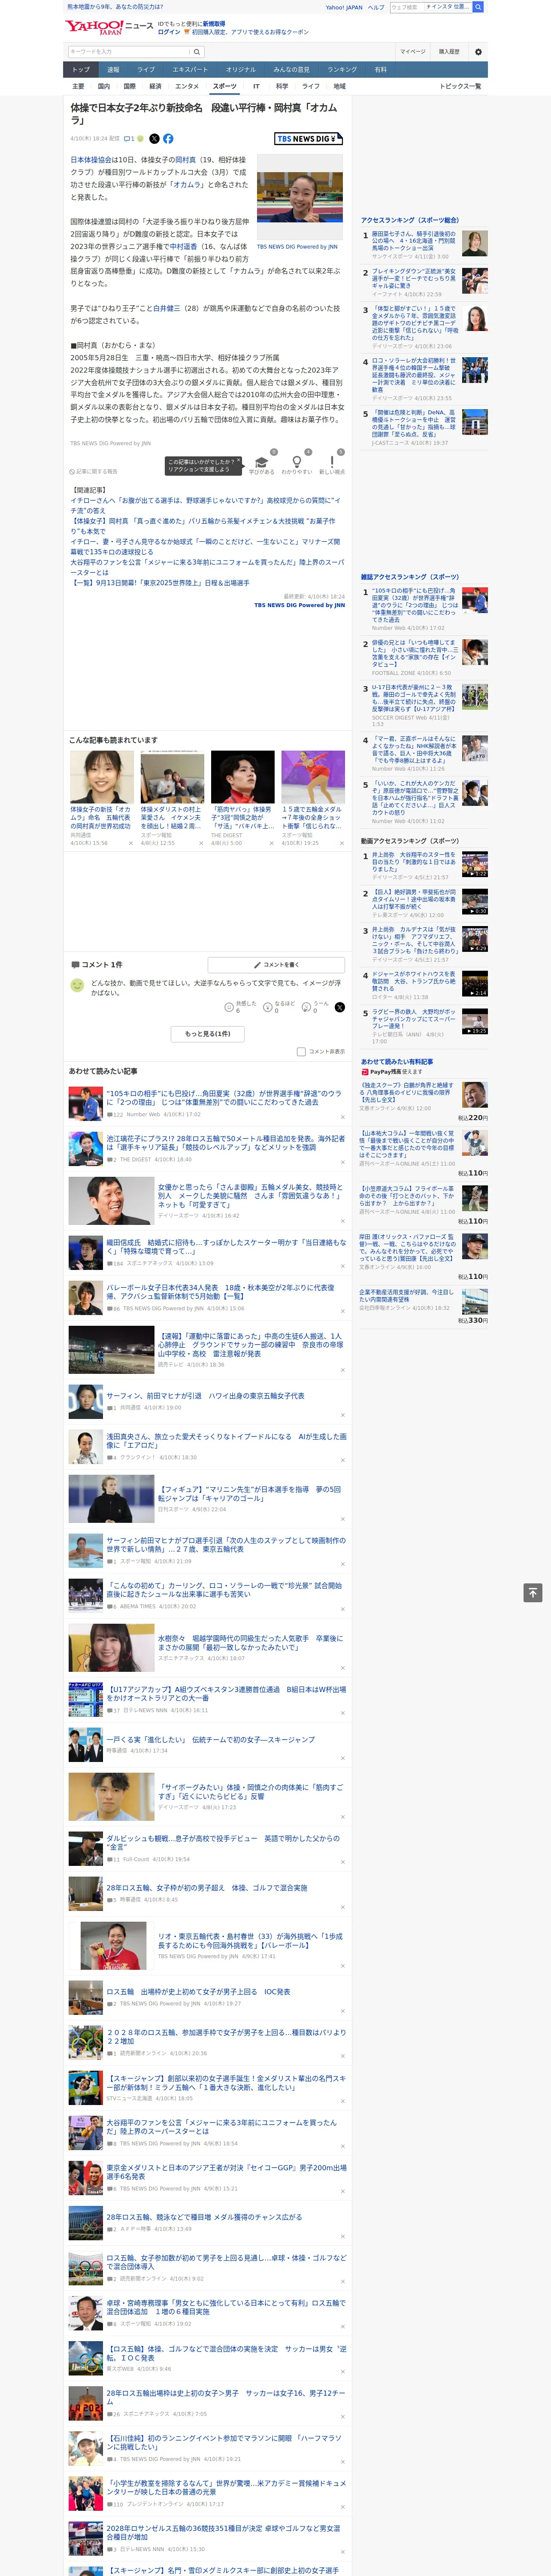Share the comment on X

[339, 1007]
